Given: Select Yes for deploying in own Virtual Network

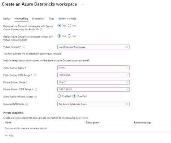Looking at the screenshot, I should pyautogui.click(x=59, y=36).
